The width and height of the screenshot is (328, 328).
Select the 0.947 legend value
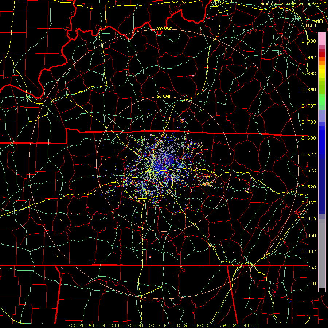[309, 57]
